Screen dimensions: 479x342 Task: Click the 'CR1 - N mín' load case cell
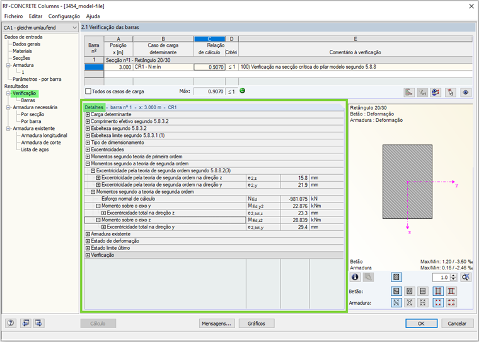pyautogui.click(x=163, y=67)
